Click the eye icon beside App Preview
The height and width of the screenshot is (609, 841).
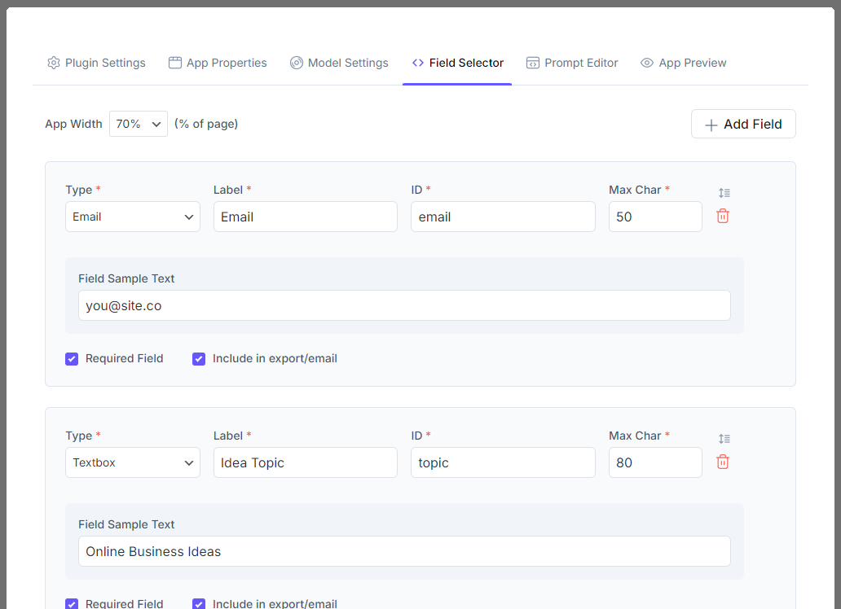coord(646,62)
